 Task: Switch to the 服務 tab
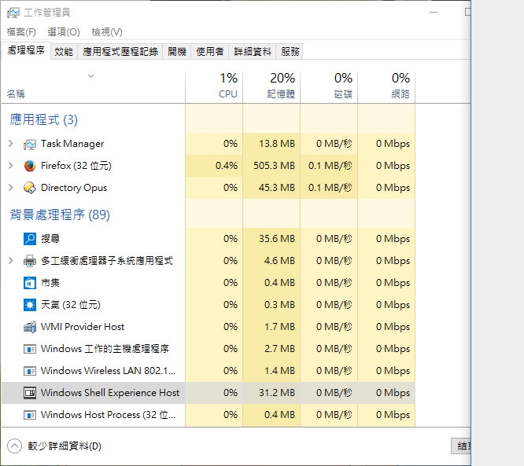(x=290, y=51)
